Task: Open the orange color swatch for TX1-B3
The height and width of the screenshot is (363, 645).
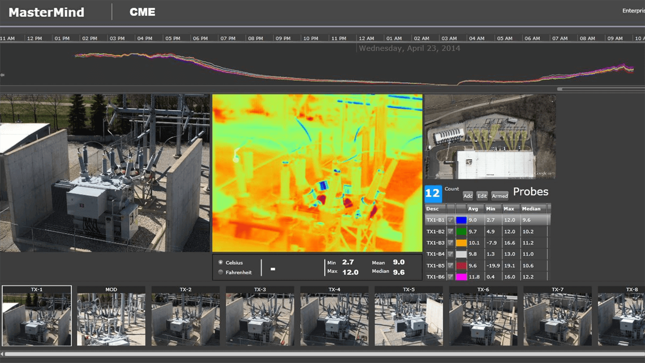Action: 461,243
